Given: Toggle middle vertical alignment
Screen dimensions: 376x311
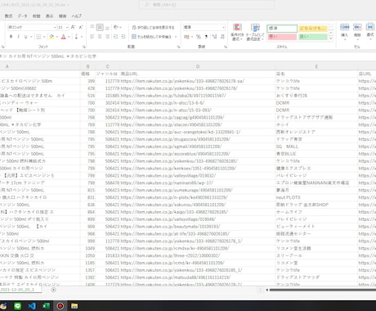Looking at the screenshot, I should tap(100, 27).
